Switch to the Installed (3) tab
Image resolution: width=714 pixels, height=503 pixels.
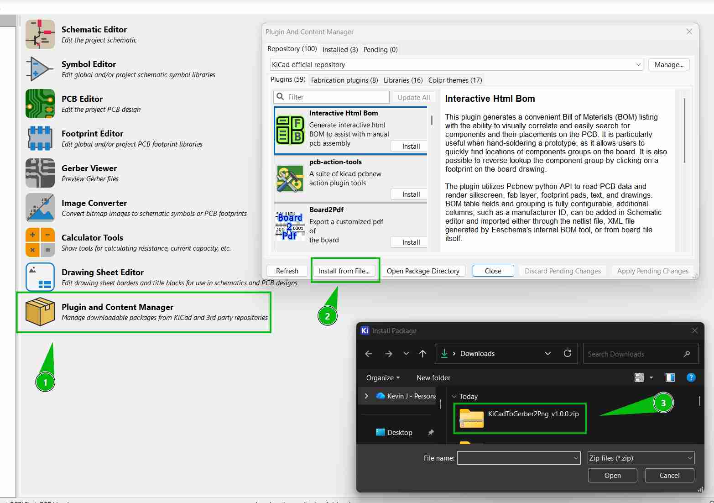[x=340, y=50]
